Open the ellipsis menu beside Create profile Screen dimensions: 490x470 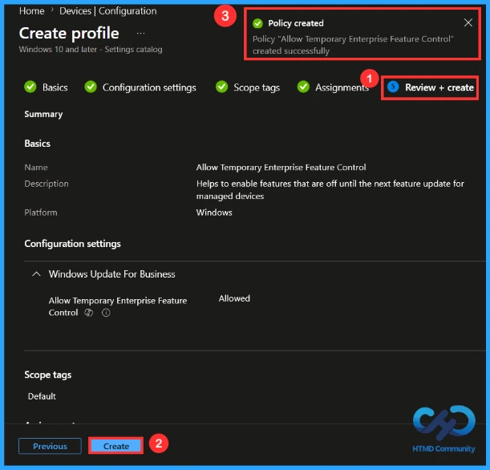click(x=140, y=33)
